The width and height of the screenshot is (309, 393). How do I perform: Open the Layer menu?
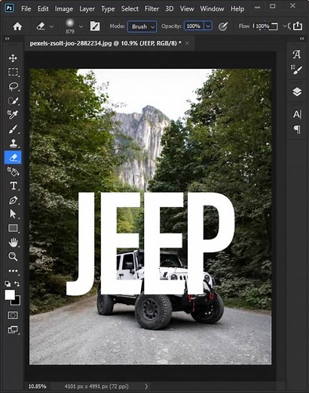[87, 9]
